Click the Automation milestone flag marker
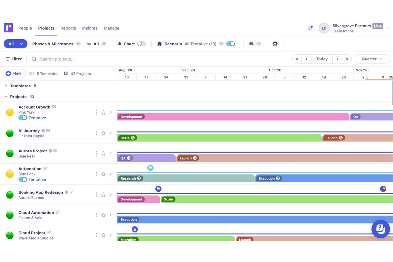The height and width of the screenshot is (262, 393). [x=150, y=168]
